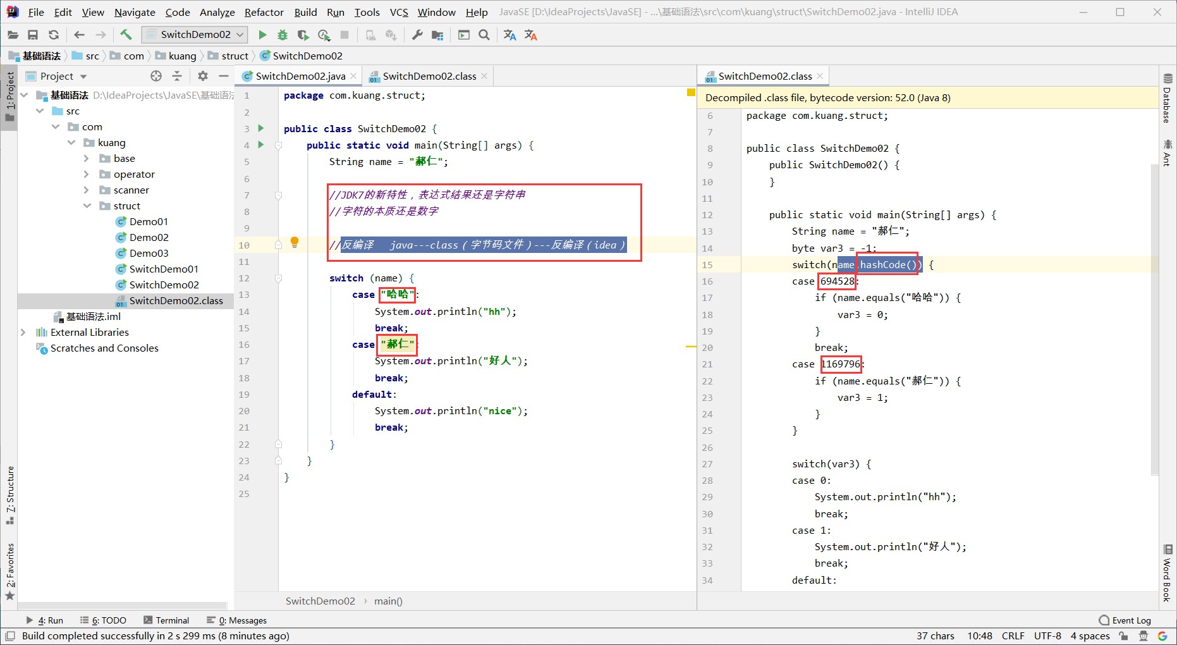Click the Synchronize refresh icon in toolbar

pyautogui.click(x=54, y=35)
